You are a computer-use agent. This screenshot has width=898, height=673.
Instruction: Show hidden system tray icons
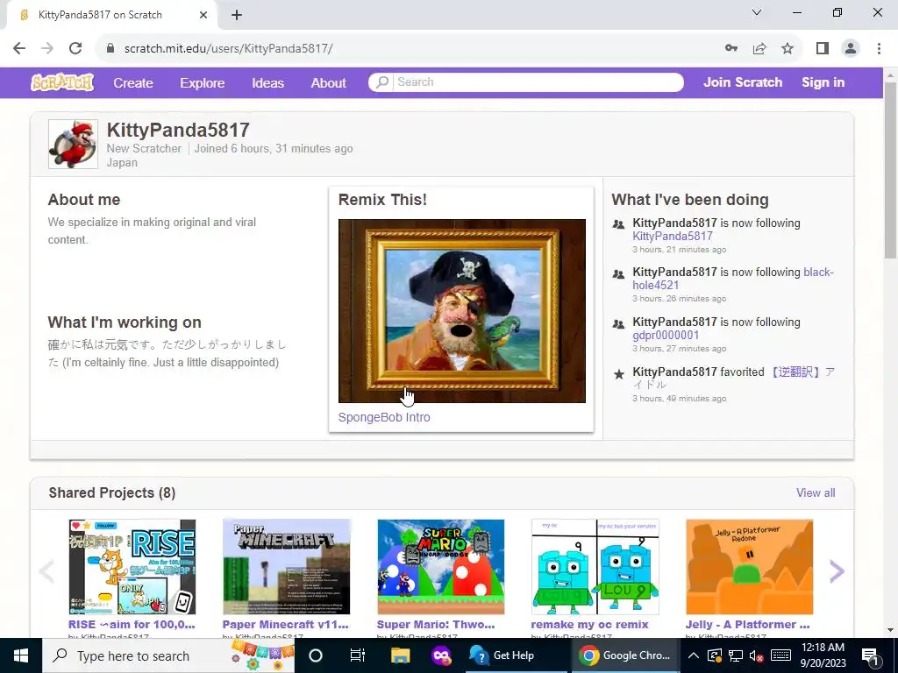point(693,655)
